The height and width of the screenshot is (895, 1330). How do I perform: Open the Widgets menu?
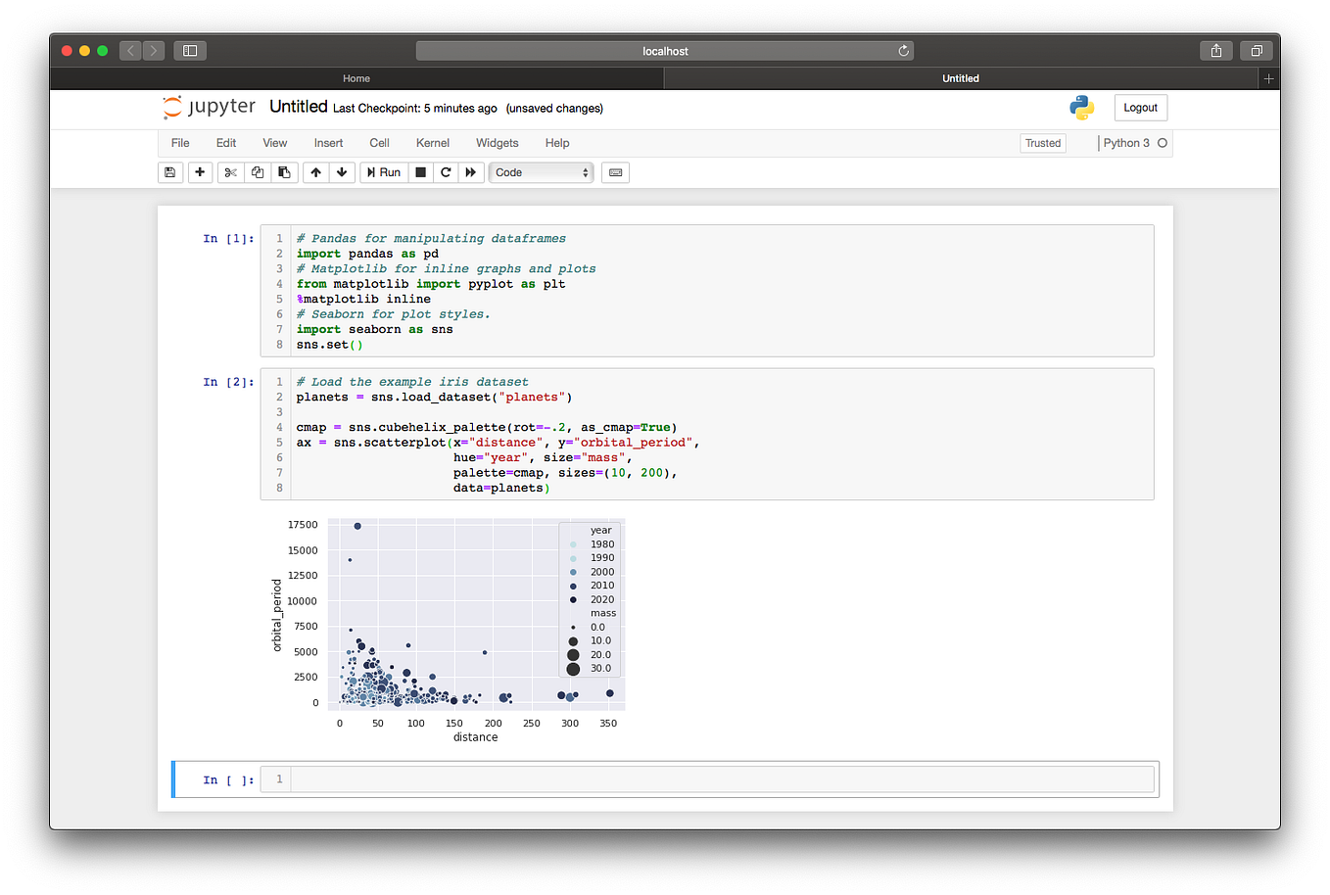[x=497, y=143]
